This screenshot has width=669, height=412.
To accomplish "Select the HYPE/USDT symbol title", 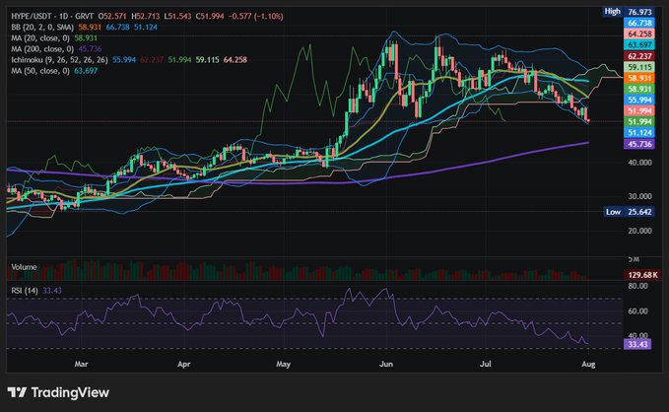I will 32,16.
